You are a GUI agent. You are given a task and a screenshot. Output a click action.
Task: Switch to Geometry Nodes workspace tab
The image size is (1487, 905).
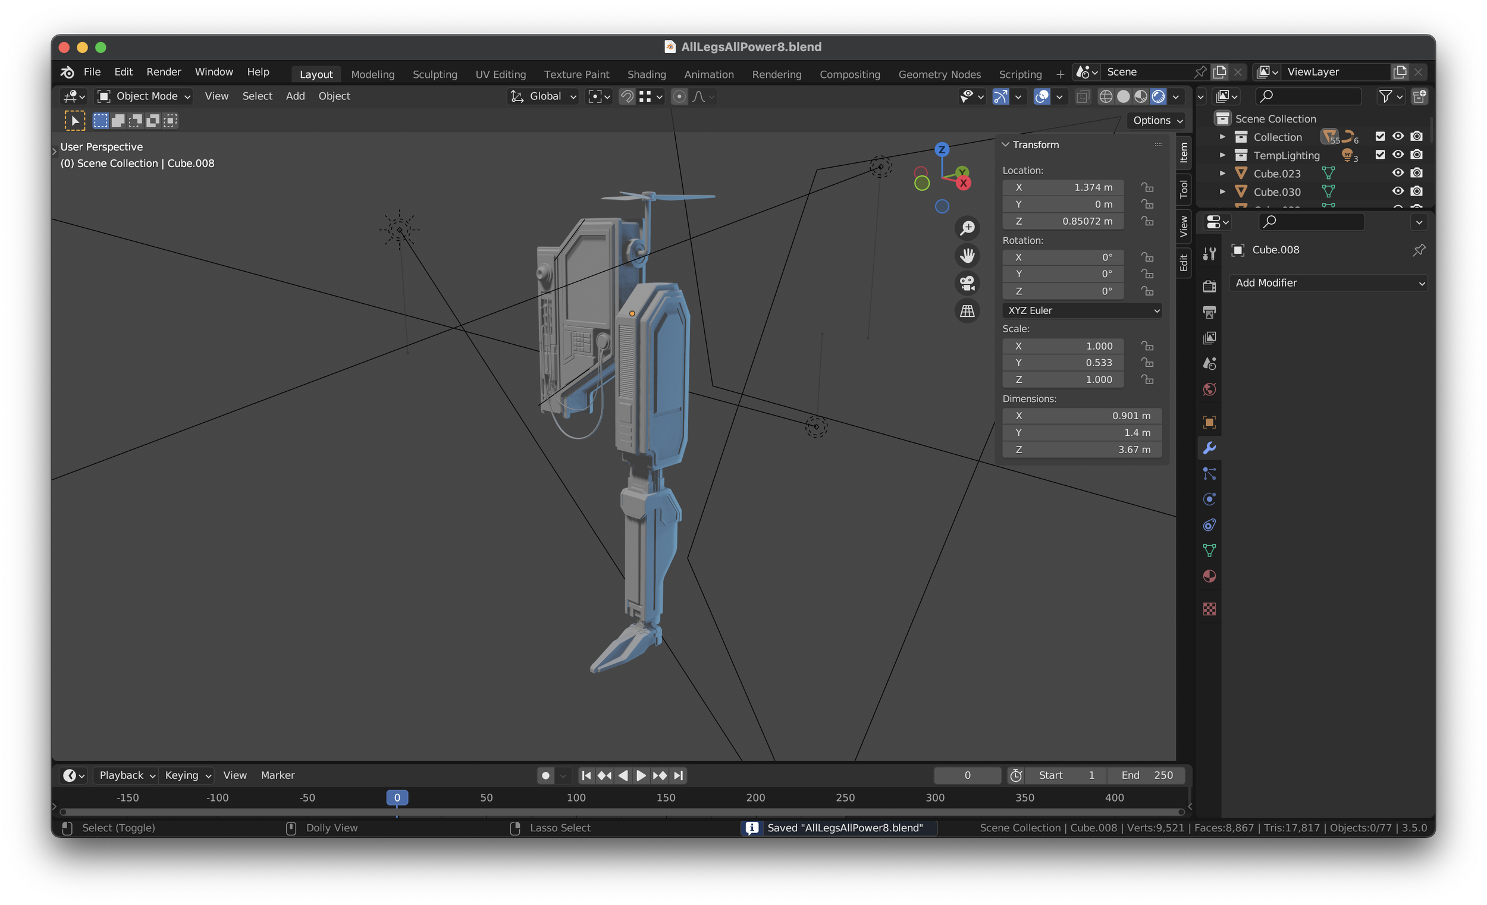coord(939,74)
